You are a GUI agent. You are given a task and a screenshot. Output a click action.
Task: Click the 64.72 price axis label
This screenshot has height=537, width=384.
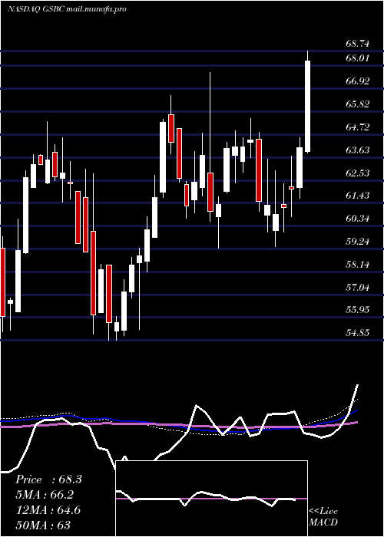tap(358, 127)
